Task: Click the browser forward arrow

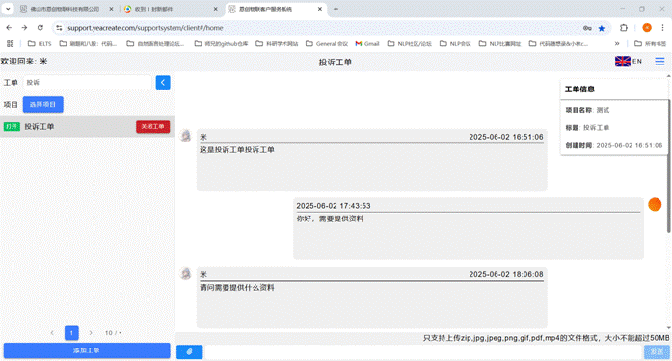Action: (24, 28)
